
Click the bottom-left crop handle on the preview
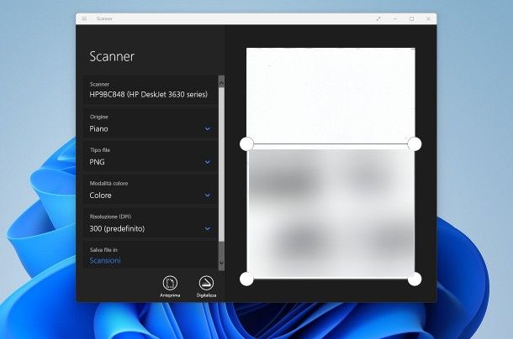coord(246,279)
